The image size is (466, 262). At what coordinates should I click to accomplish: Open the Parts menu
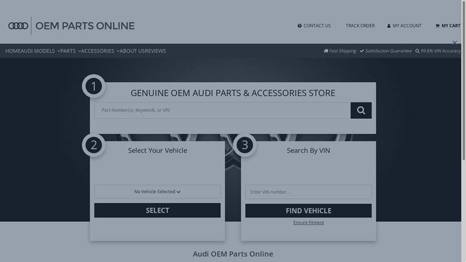point(68,51)
